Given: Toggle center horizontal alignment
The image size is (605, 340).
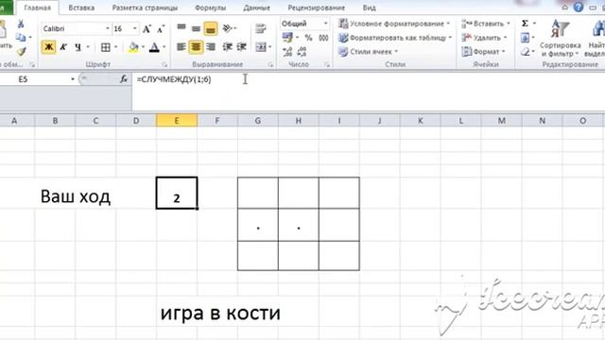Looking at the screenshot, I should coord(196,47).
